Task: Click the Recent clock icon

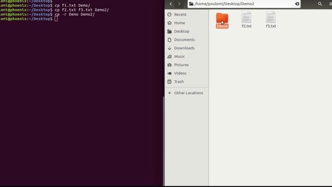Action: coord(170,15)
